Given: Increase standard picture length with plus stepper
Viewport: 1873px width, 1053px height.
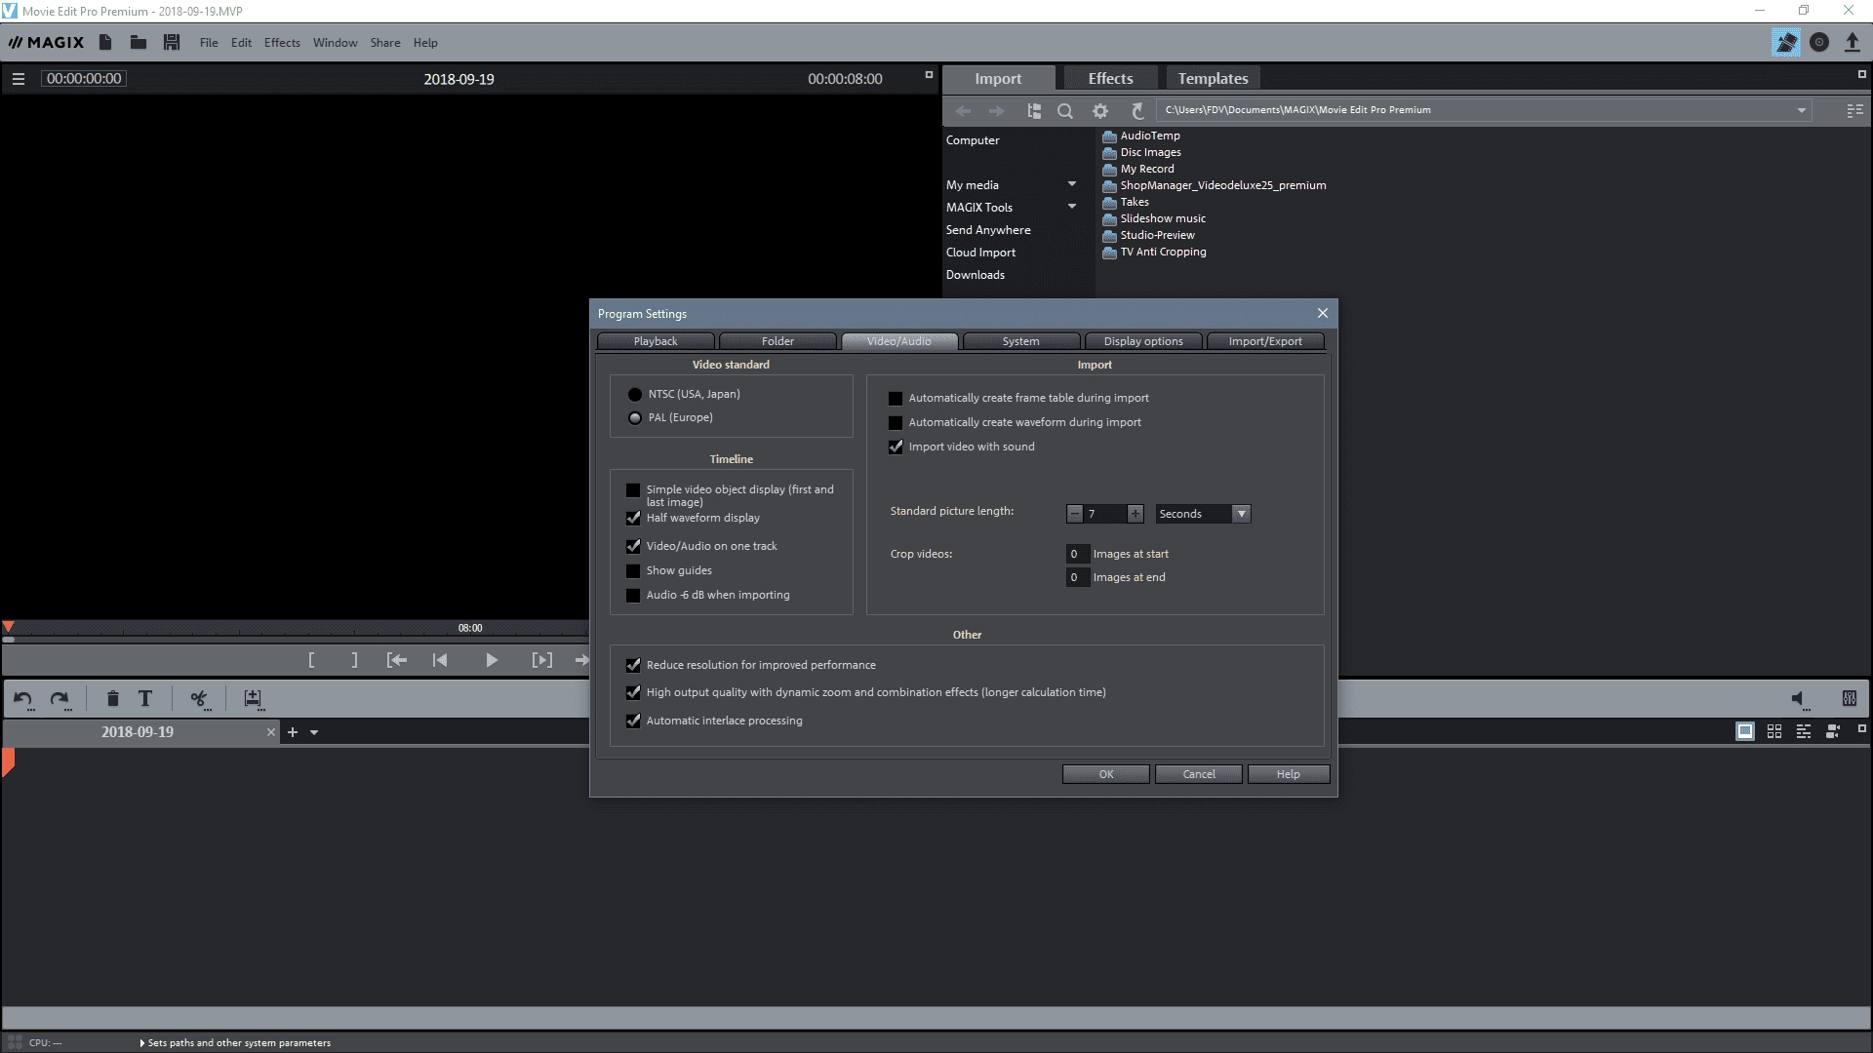Looking at the screenshot, I should 1136,514.
